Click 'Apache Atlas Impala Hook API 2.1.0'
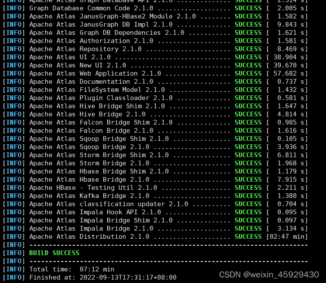Screen dimensions: 326x283 tap(95, 212)
